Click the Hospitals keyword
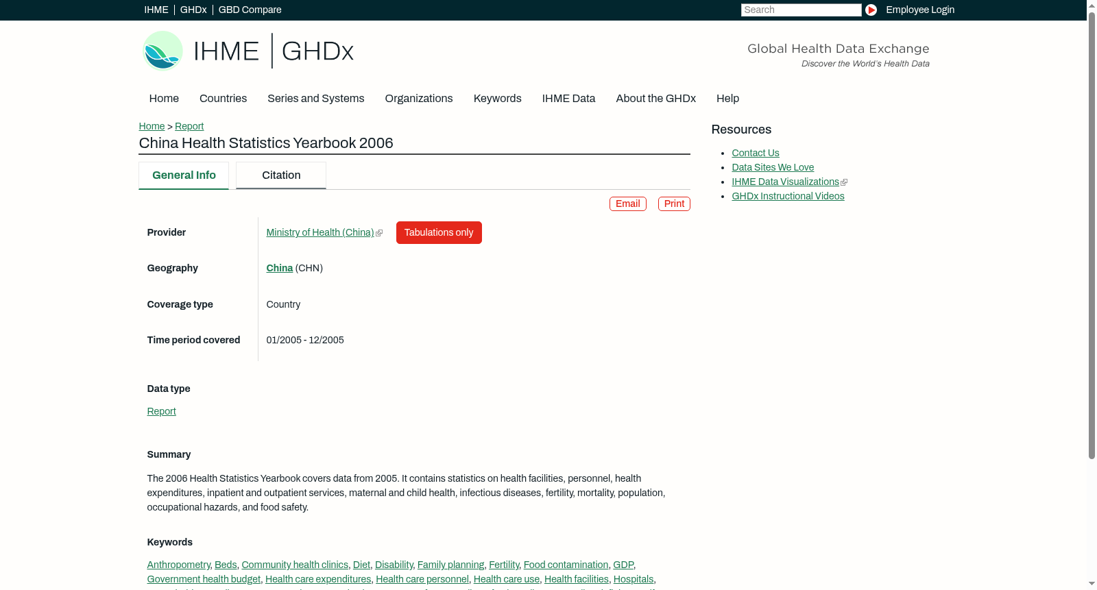The width and height of the screenshot is (1097, 590). tap(634, 579)
